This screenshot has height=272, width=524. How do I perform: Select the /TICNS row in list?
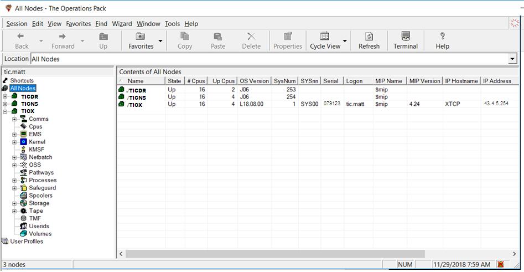[x=136, y=97]
